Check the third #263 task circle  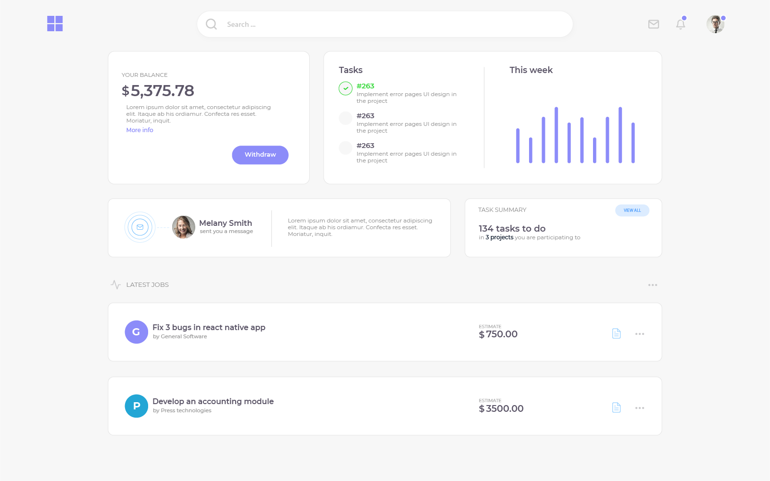(345, 148)
